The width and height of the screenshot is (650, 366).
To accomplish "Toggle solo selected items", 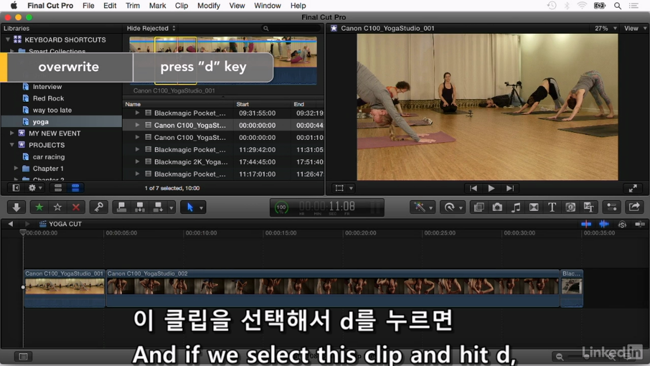I will click(622, 224).
